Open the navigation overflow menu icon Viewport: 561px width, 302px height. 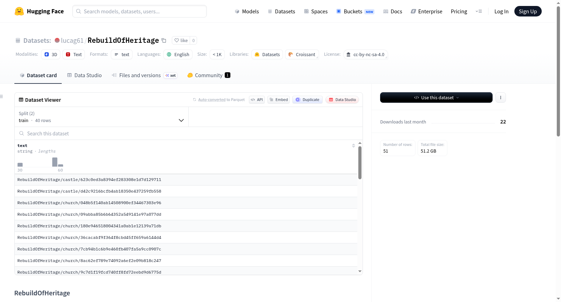(x=479, y=11)
